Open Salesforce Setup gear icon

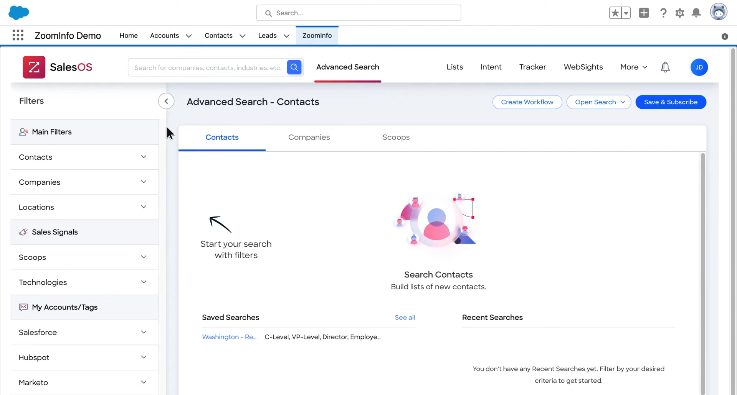click(680, 13)
